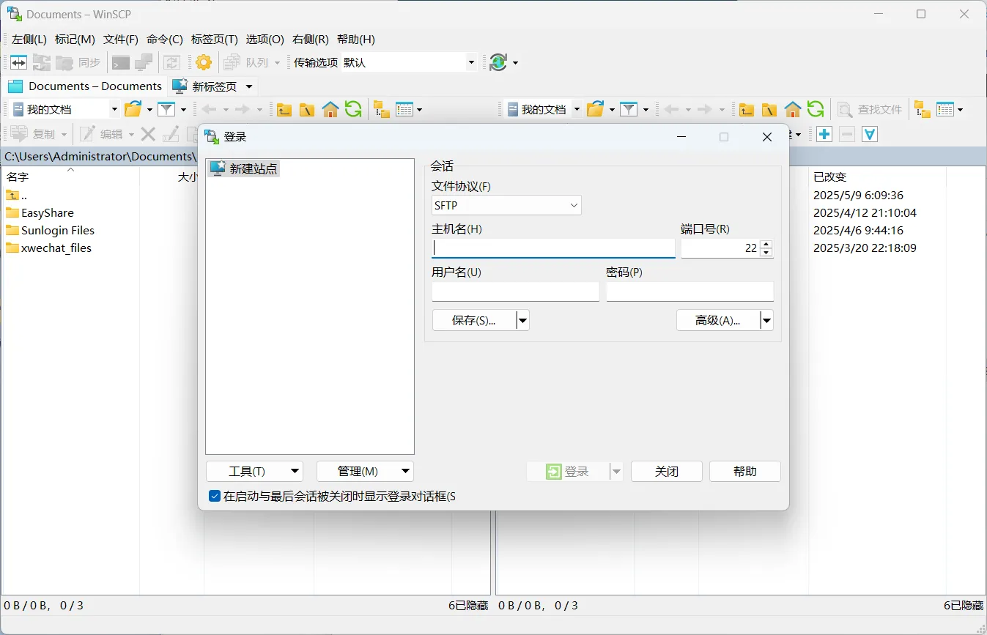987x635 pixels.
Task: Go to root directory in left panel toolbar
Action: (307, 110)
